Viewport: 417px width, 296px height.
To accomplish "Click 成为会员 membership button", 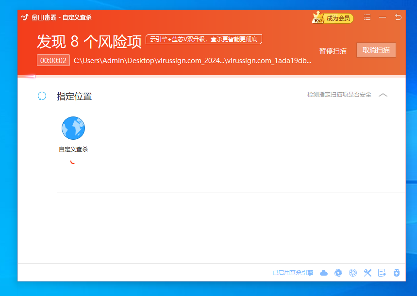I will [338, 18].
